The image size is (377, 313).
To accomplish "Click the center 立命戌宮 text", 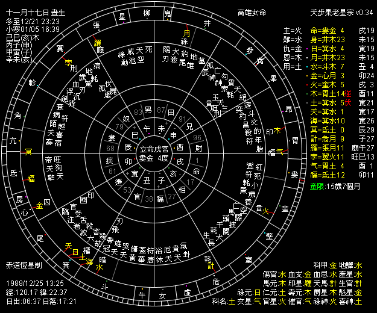I will pyautogui.click(x=154, y=147).
